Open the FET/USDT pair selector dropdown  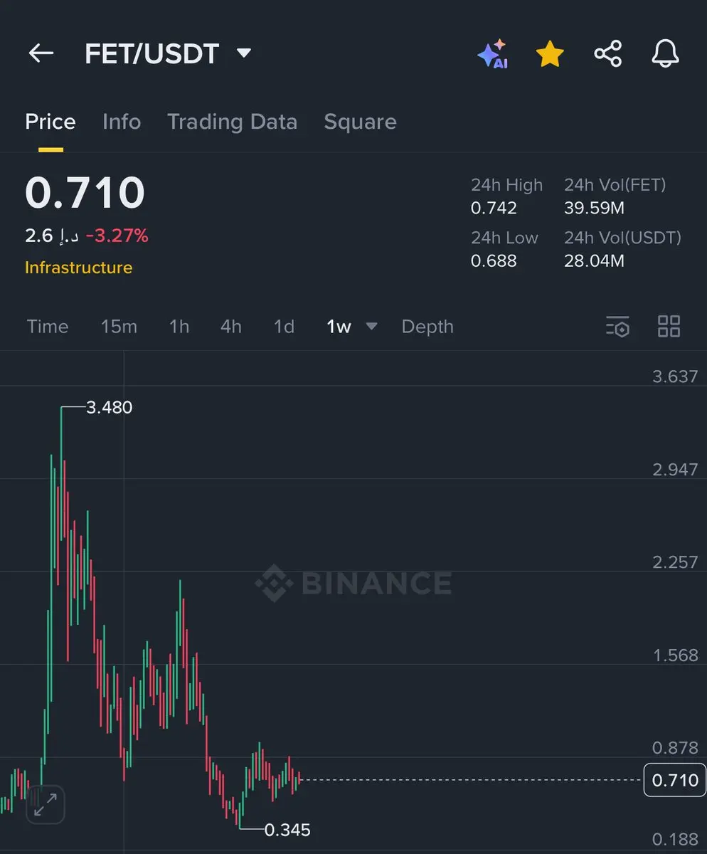pyautogui.click(x=244, y=53)
